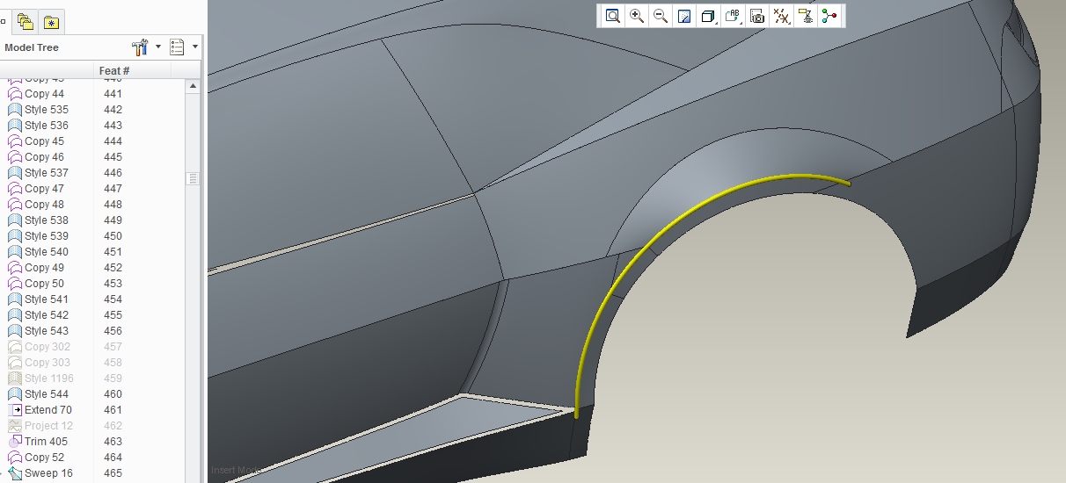Toggle Annotation Display icon

[805, 16]
